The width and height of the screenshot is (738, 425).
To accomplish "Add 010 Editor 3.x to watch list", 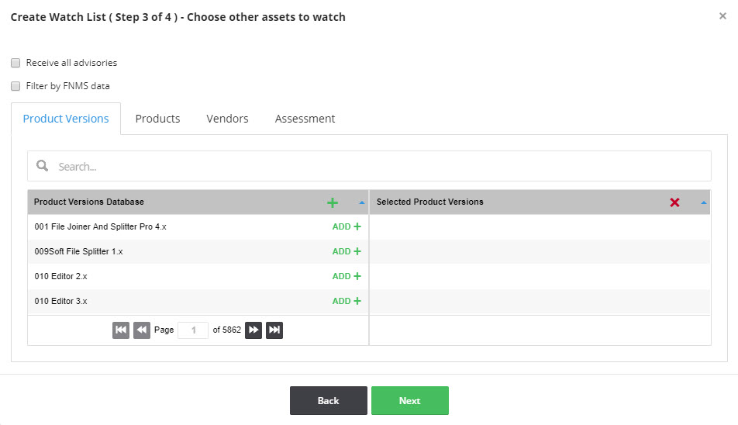I will point(347,302).
